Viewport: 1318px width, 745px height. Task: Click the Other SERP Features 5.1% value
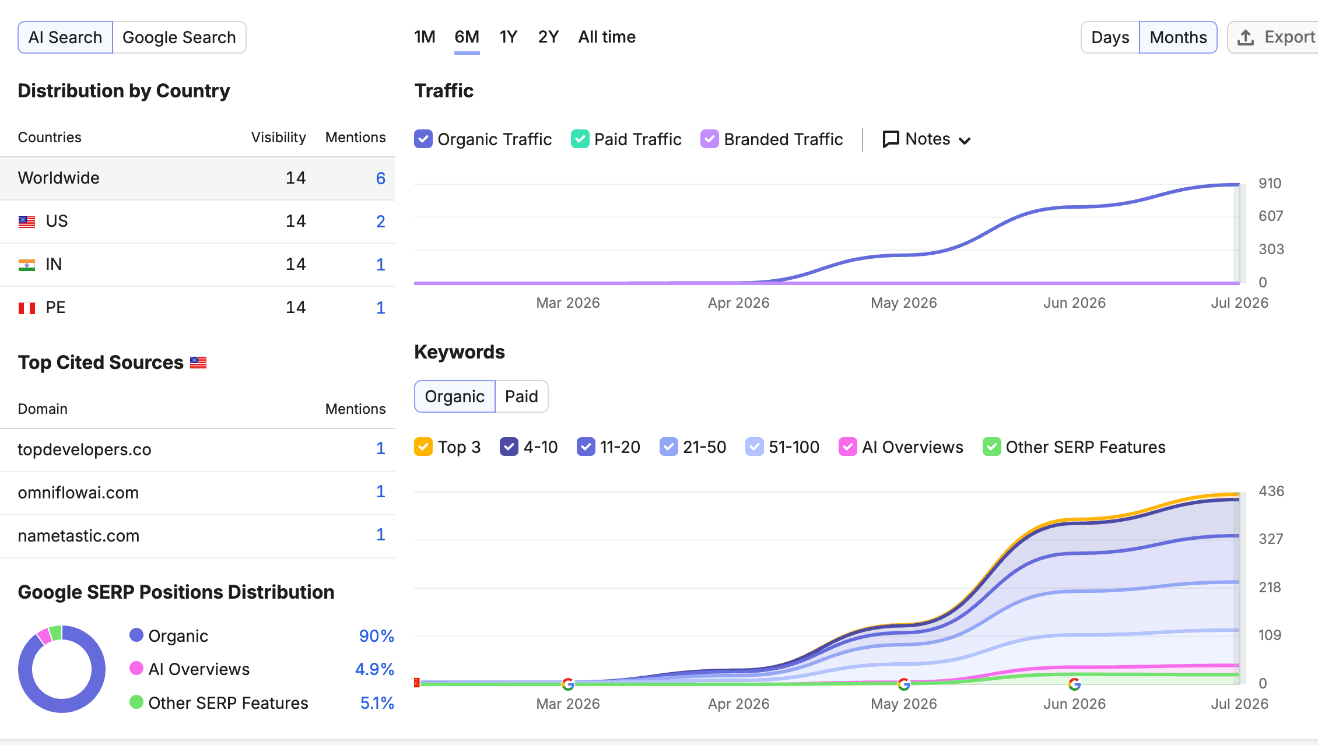click(377, 703)
